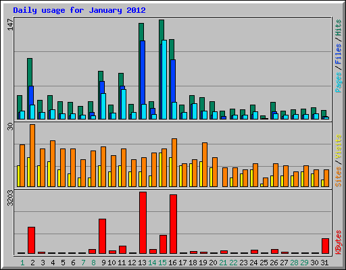Click the 147 hits axis maximum label
The width and height of the screenshot is (346, 270).
pos(10,24)
